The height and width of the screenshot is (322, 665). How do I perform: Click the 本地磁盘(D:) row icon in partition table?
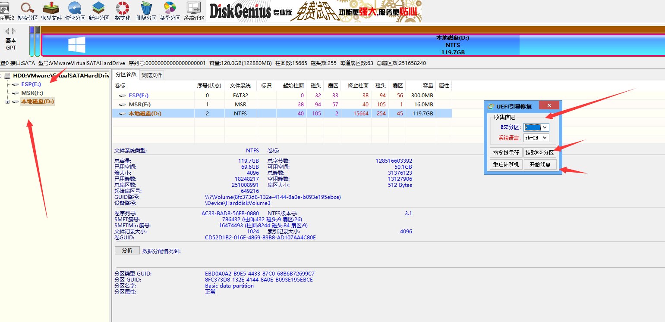coord(123,114)
